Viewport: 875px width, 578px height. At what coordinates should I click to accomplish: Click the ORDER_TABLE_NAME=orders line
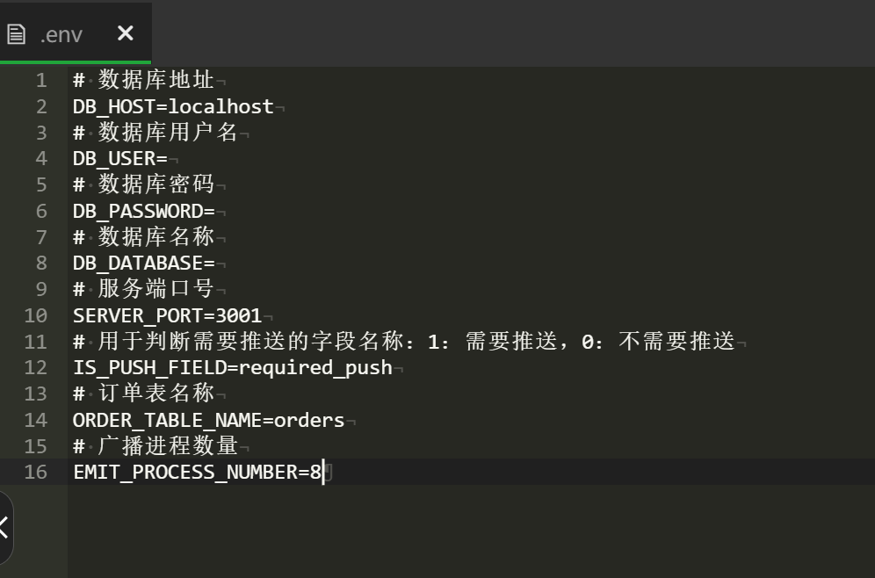208,420
